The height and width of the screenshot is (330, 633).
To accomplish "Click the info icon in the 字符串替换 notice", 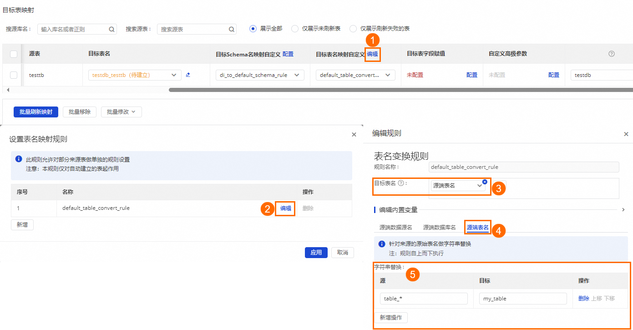I will tap(382, 244).
